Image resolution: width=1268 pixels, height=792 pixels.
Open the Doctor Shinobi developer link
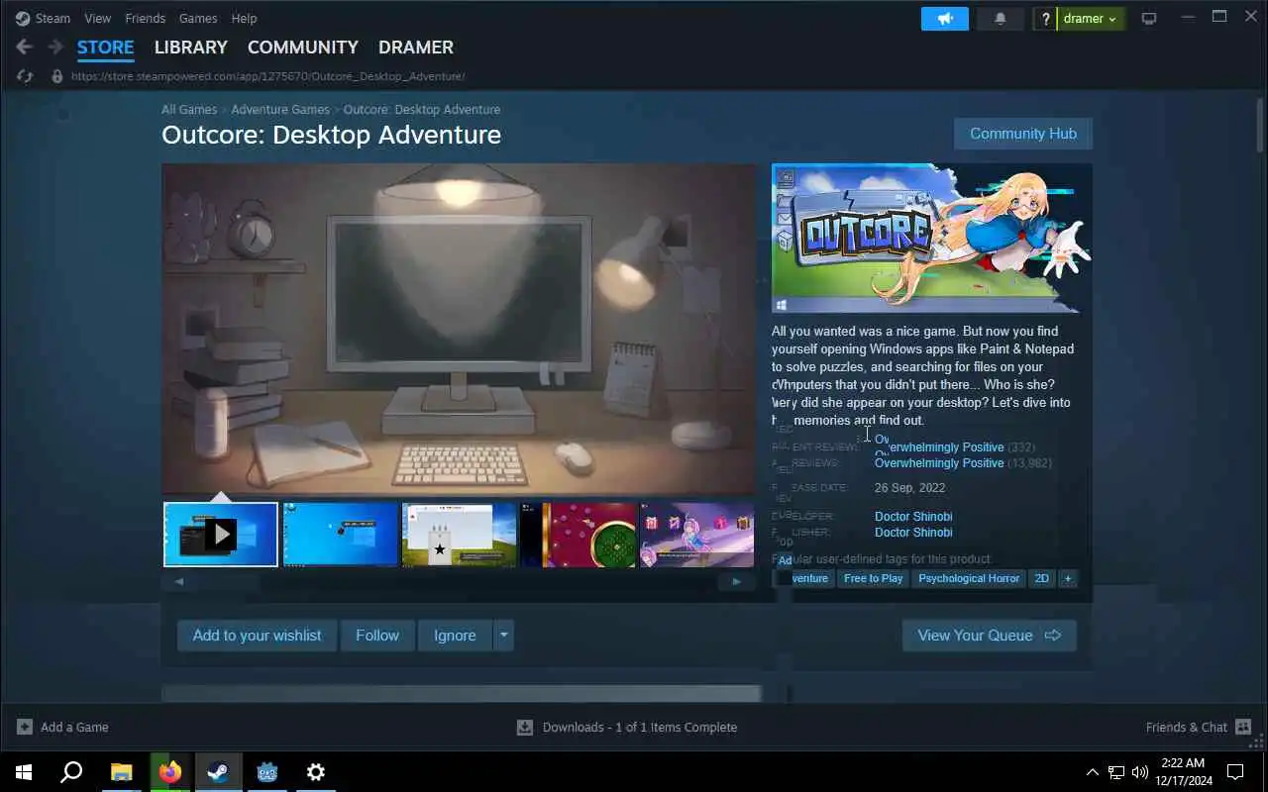913,517
